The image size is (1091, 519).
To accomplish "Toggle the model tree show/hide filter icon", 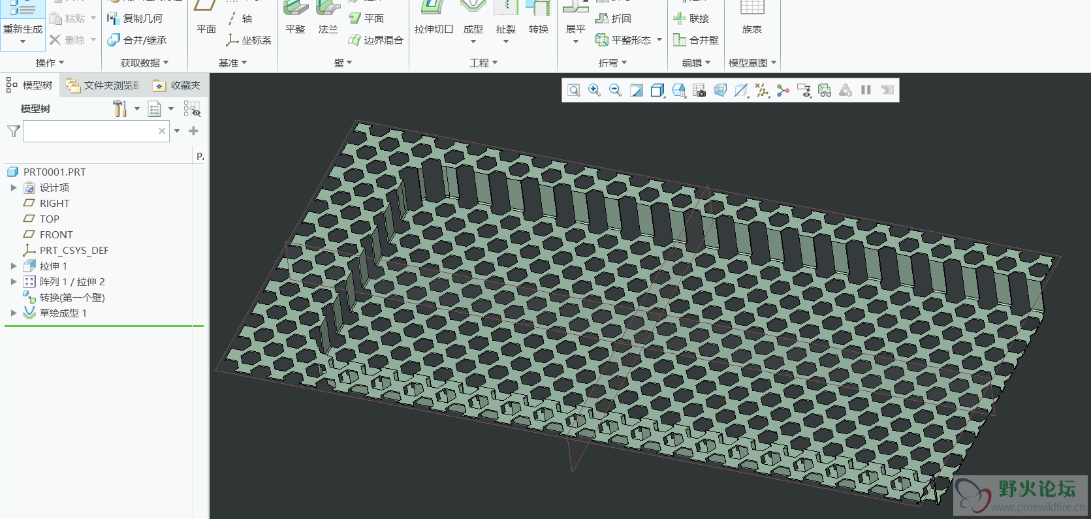I will tap(192, 108).
